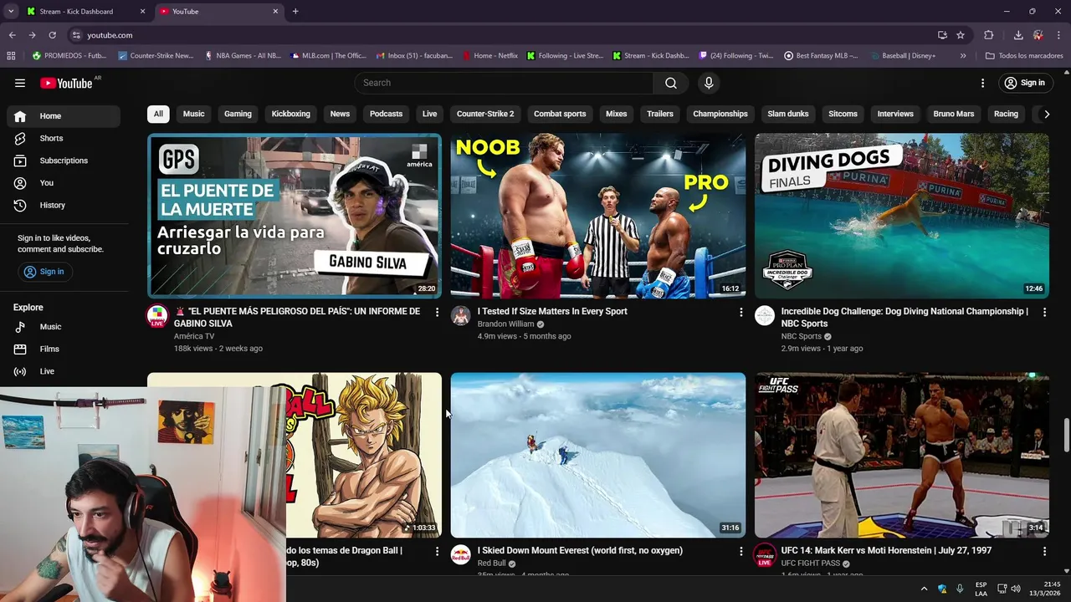This screenshot has width=1071, height=602.
Task: Click Sign in button at top right
Action: click(x=1024, y=83)
